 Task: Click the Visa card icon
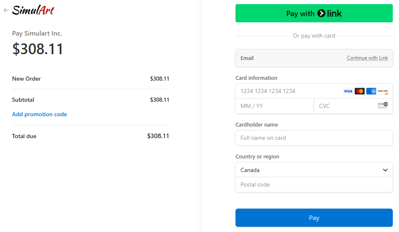point(348,91)
